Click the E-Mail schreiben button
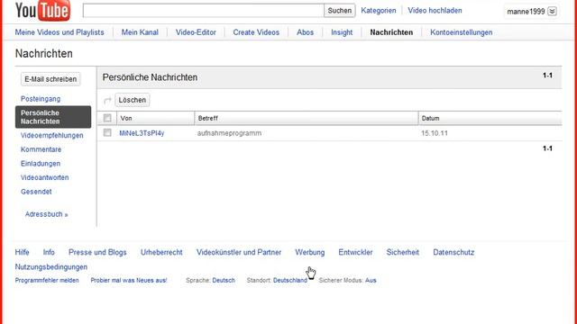 (x=50, y=79)
